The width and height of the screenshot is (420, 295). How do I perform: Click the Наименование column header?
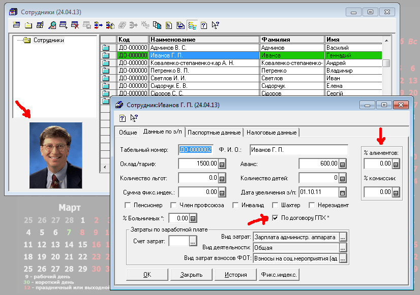[204, 40]
